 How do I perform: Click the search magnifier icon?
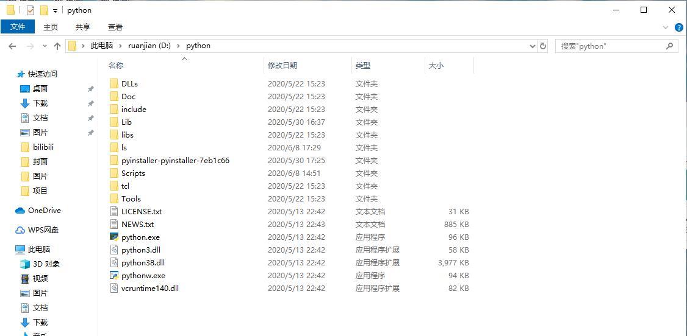[x=669, y=46]
